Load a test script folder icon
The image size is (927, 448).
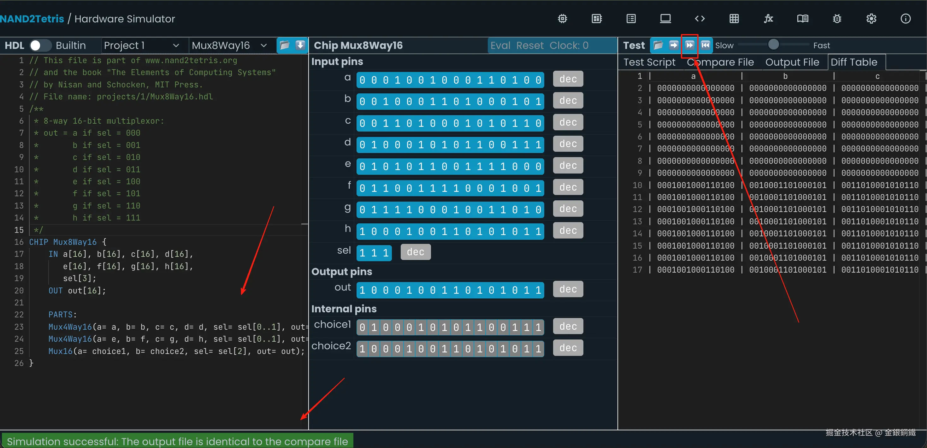pyautogui.click(x=658, y=45)
